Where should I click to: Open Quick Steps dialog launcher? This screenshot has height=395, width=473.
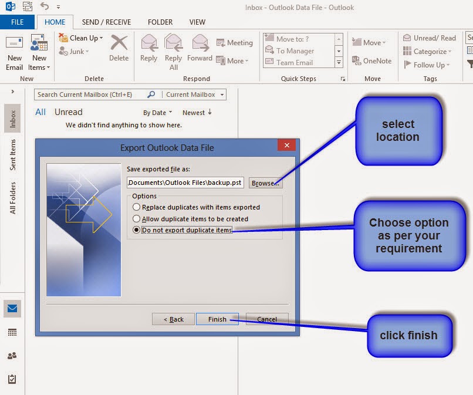click(x=343, y=79)
